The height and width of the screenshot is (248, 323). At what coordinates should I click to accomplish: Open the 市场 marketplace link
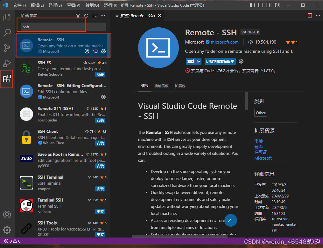coord(258,141)
